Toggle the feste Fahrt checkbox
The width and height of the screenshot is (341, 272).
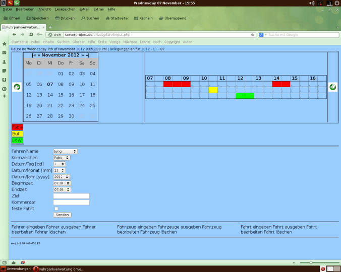[x=56, y=209]
